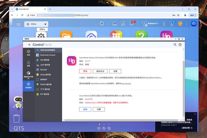Open the QTS main menu hamburger icon
The height and width of the screenshot is (138, 207).
[x=18, y=24]
